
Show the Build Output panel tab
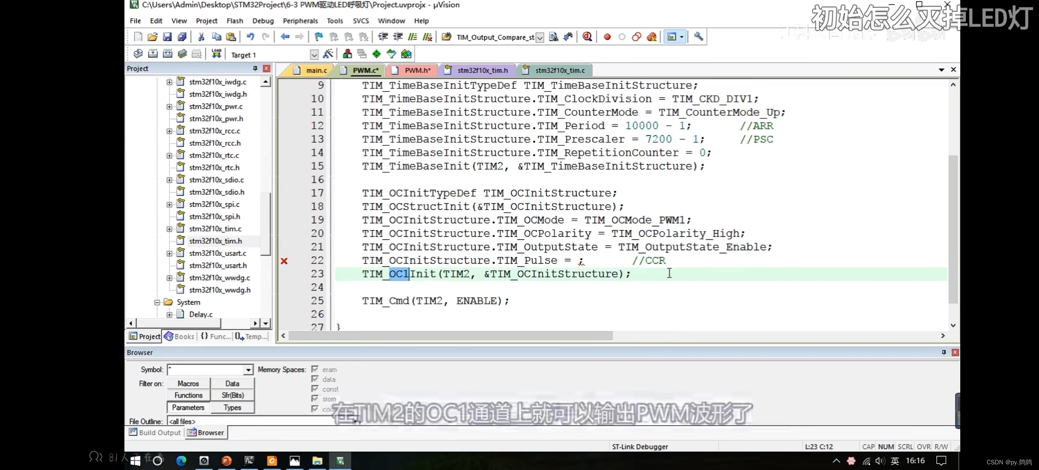click(x=155, y=433)
